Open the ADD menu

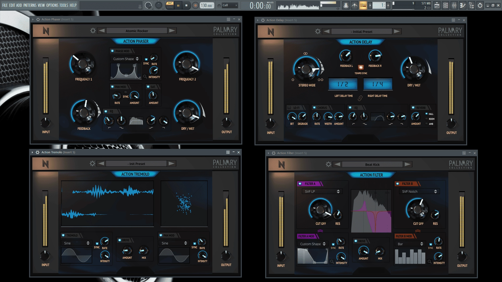[19, 5]
